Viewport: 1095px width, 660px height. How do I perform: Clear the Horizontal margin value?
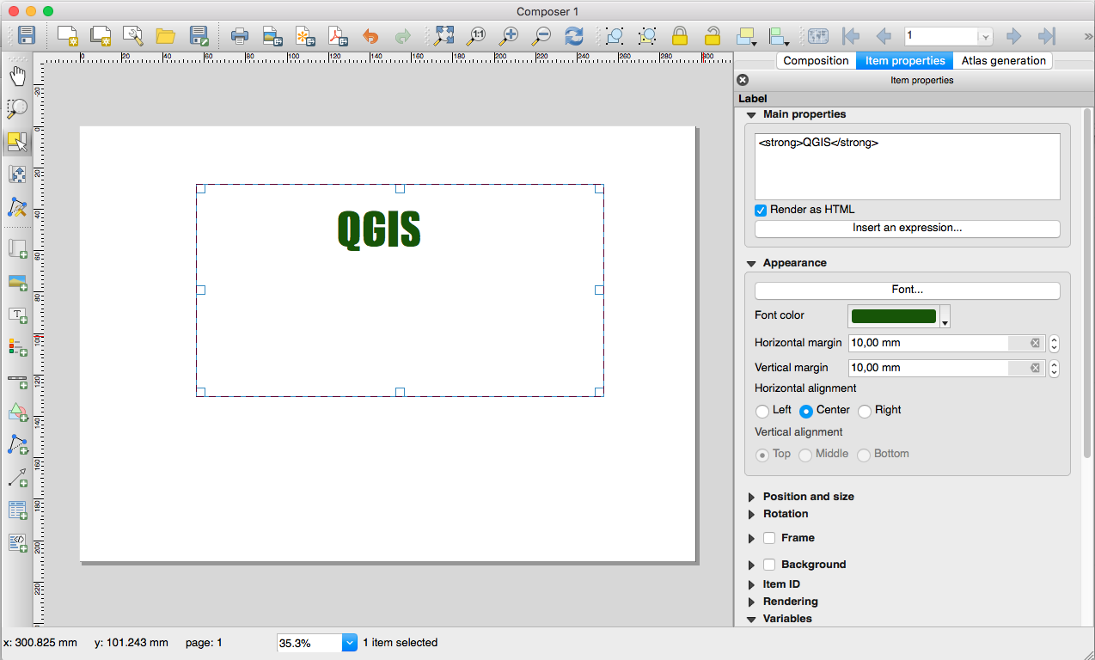(1036, 343)
